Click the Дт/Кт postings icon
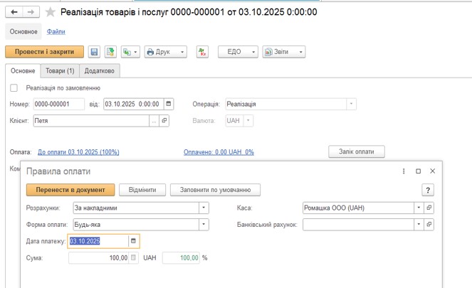The image size is (472, 288). [202, 52]
